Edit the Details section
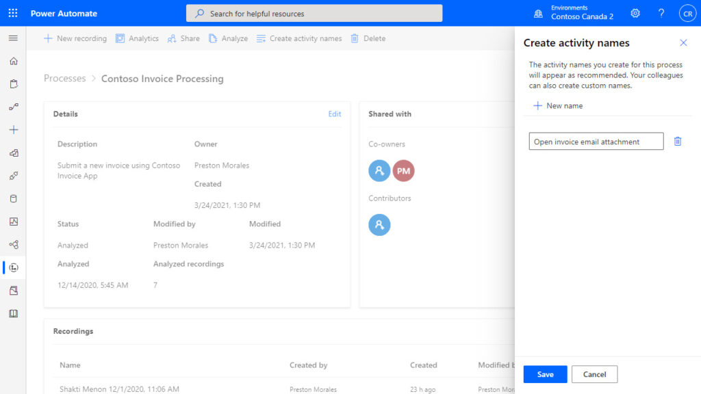The height and width of the screenshot is (394, 701). pyautogui.click(x=334, y=114)
